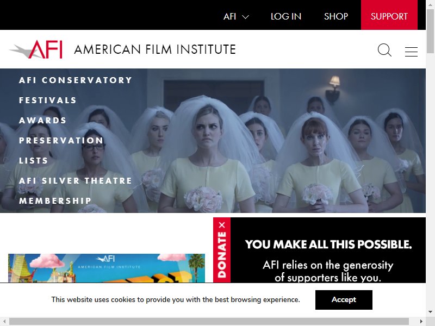The image size is (435, 326).
Task: Open the AFI colorful banner thumbnail
Action: (107, 268)
